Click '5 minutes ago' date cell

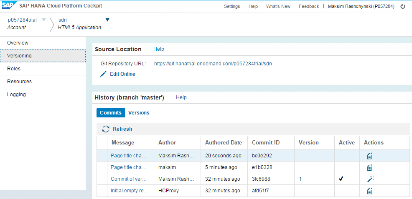click(221, 167)
